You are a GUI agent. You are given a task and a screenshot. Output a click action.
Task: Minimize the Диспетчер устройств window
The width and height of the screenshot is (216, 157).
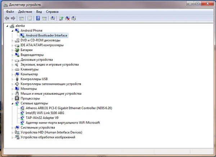[190, 4]
